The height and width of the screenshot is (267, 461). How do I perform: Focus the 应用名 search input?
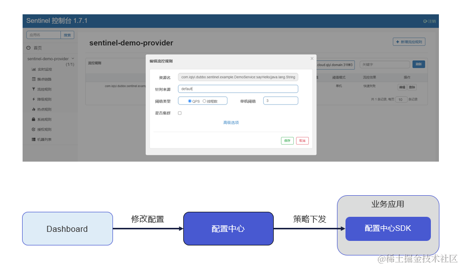coord(44,35)
